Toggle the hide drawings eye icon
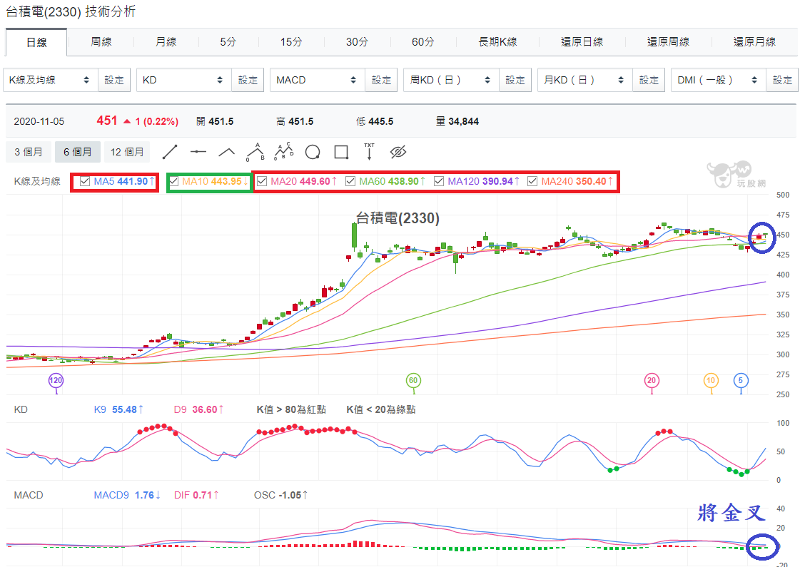Screen dimensions: 810x567 pyautogui.click(x=398, y=152)
